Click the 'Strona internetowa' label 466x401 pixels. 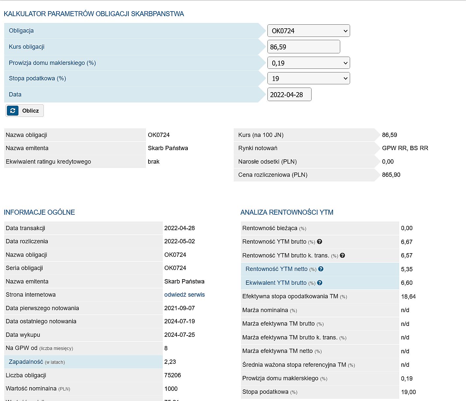31,295
